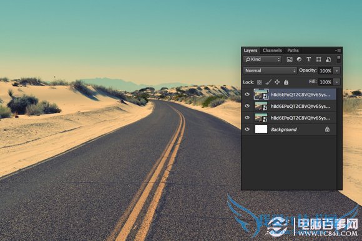
Task: Click the white Background layer thumbnail
Action: point(261,130)
